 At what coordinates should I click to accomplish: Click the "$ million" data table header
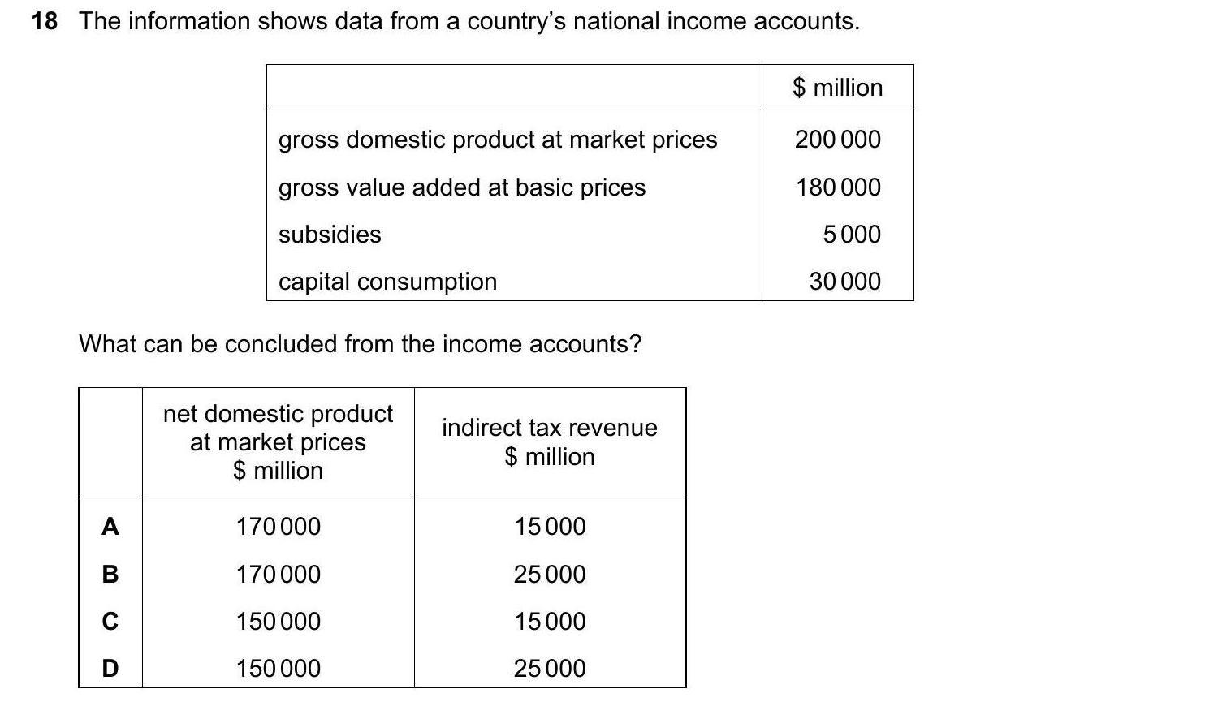837,88
